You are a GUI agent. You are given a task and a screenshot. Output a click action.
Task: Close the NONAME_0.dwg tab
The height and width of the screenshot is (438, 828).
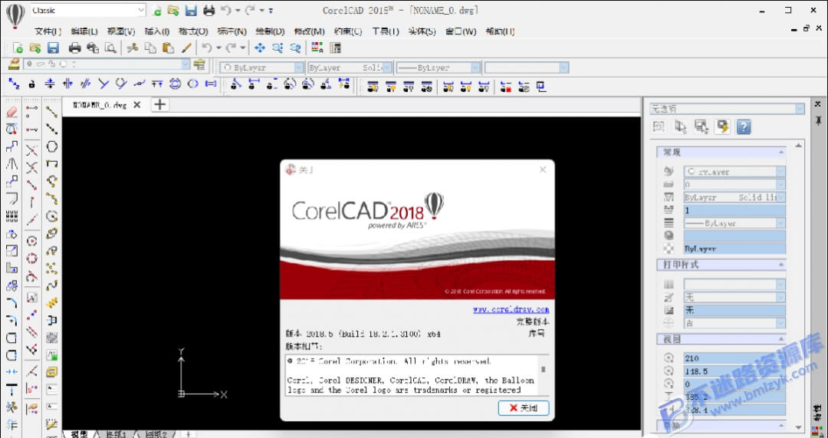pyautogui.click(x=136, y=104)
